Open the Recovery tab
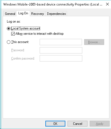 click(x=37, y=14)
